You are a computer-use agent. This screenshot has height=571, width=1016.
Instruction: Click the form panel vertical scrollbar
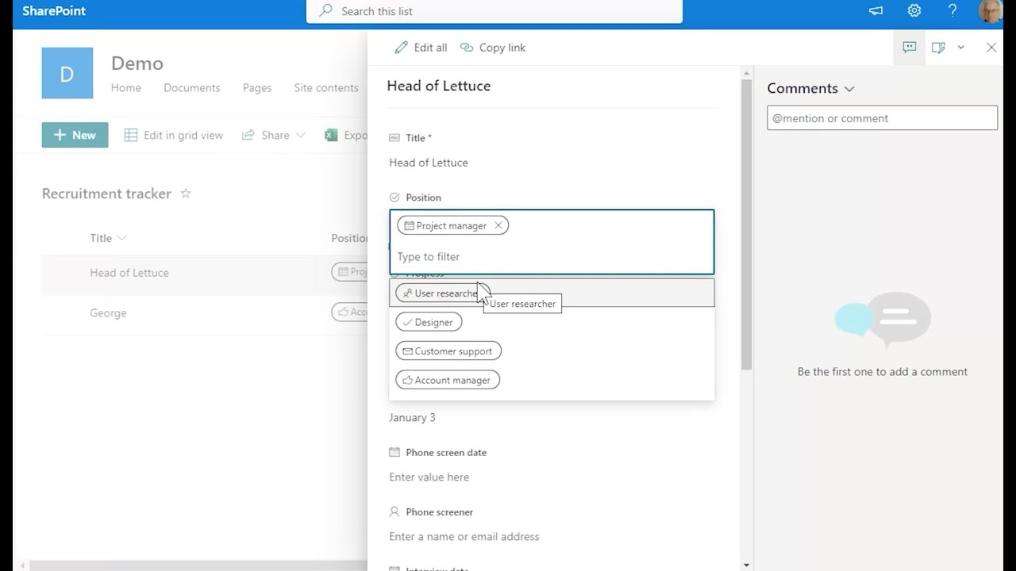746,224
